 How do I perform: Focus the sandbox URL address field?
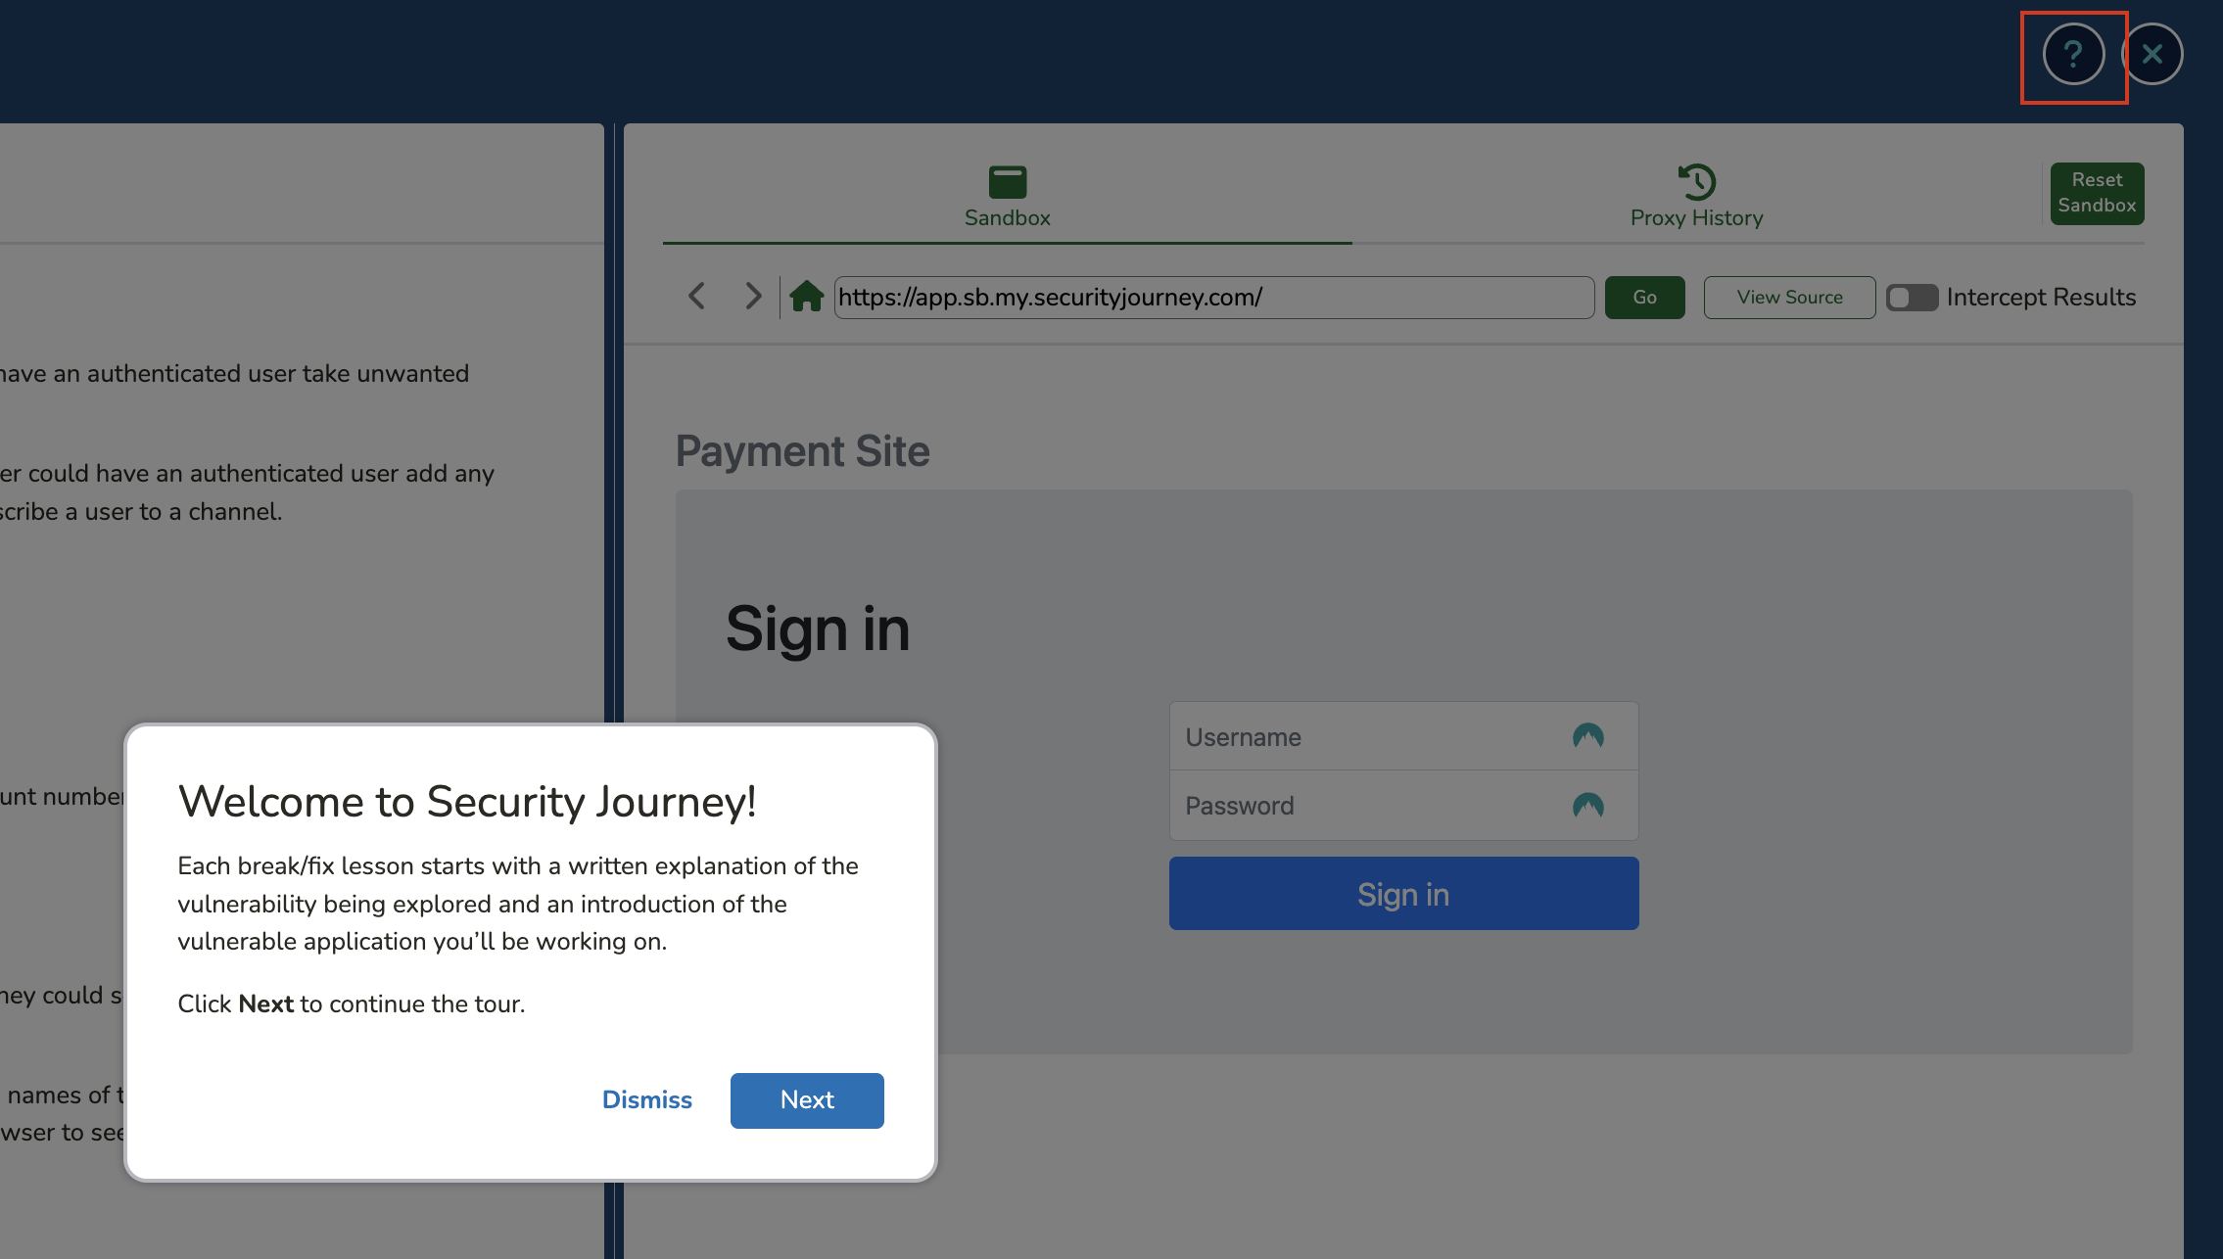(x=1214, y=298)
